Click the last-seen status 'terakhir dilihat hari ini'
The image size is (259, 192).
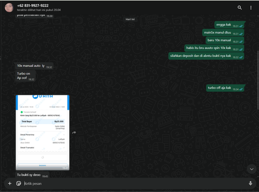(39, 10)
